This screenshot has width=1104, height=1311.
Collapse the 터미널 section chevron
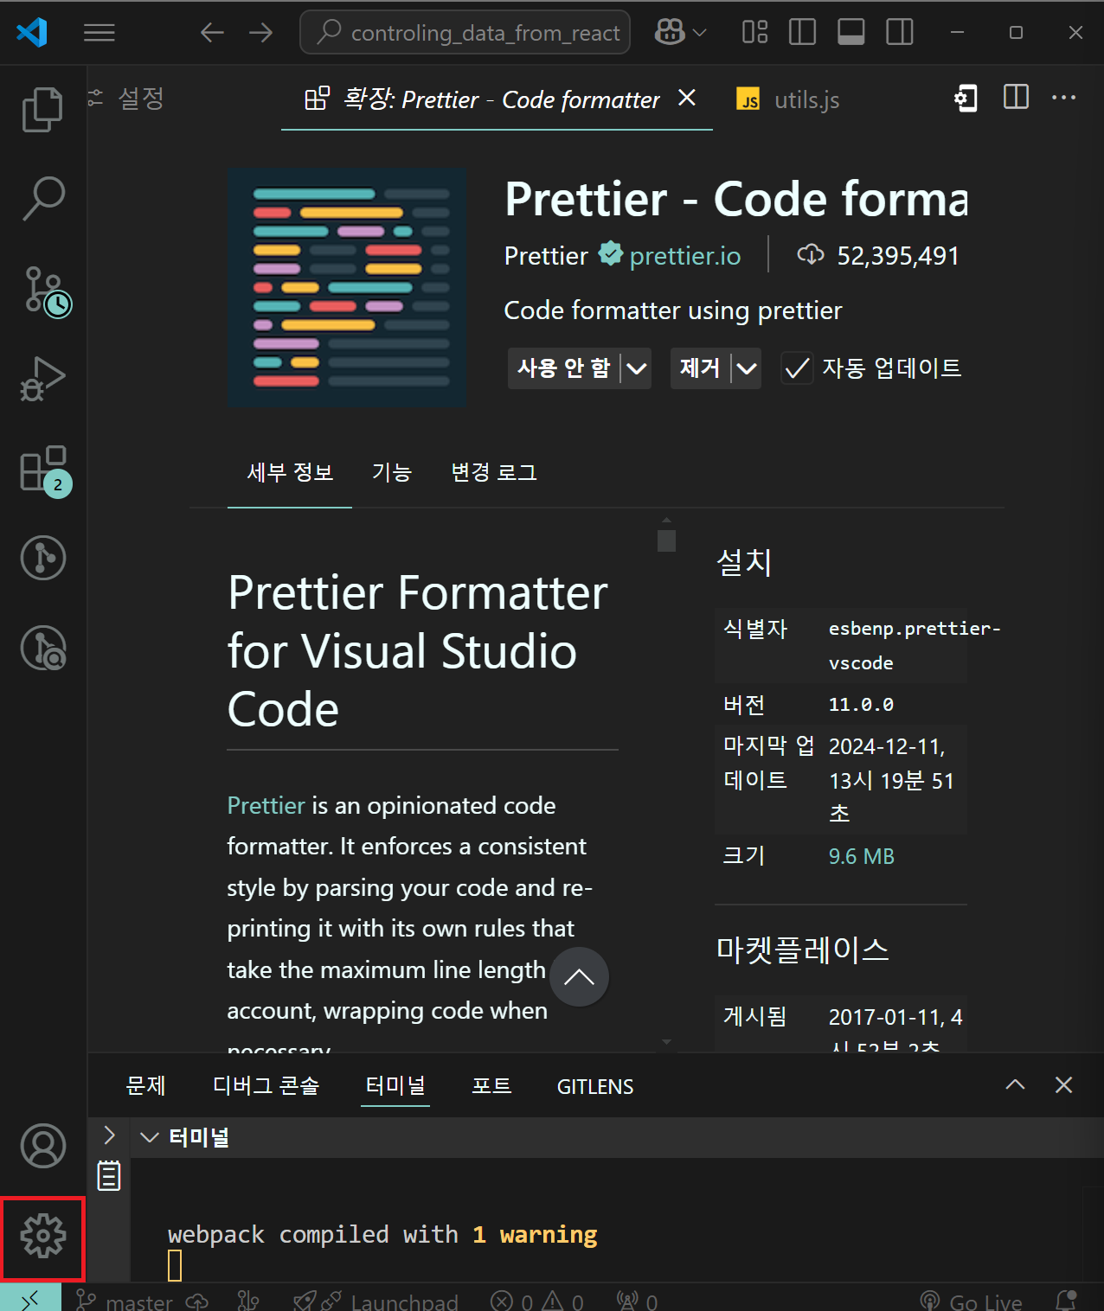pyautogui.click(x=150, y=1137)
